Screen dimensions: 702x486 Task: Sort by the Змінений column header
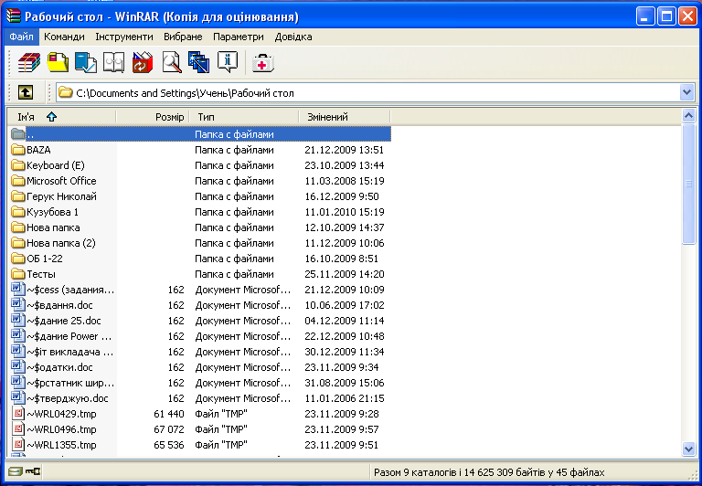[345, 117]
